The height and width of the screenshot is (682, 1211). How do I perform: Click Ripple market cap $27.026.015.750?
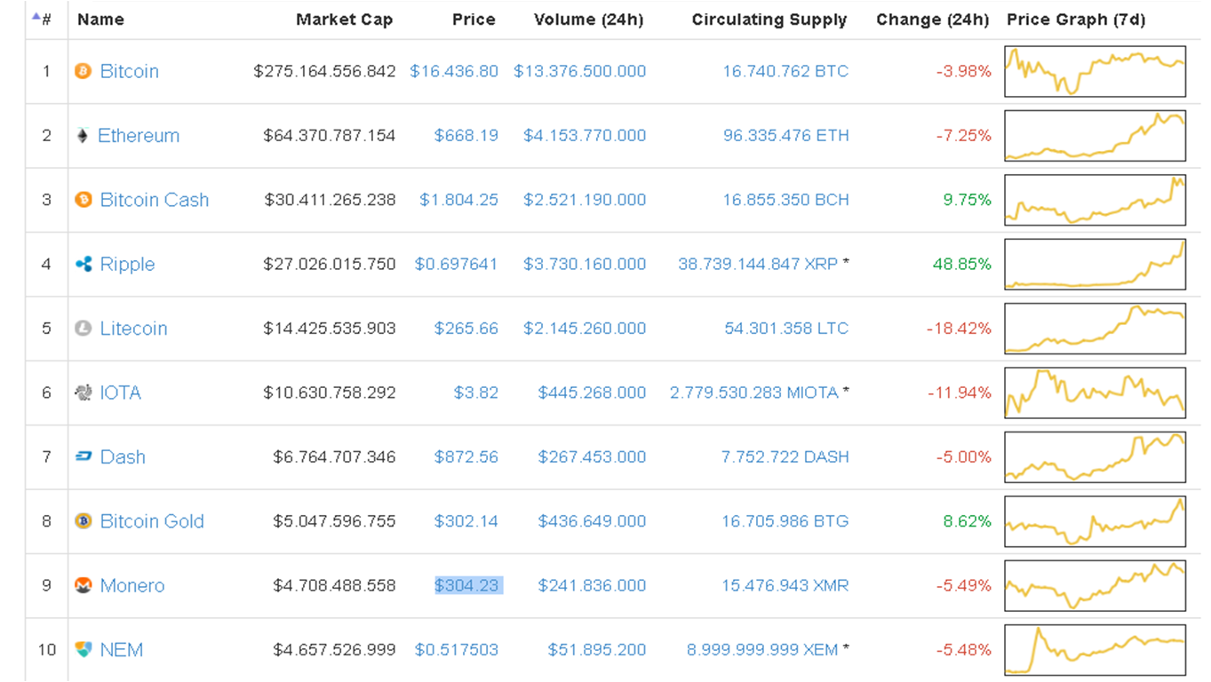(x=330, y=264)
